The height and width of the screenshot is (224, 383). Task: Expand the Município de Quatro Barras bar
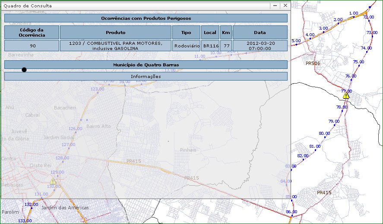[146, 65]
